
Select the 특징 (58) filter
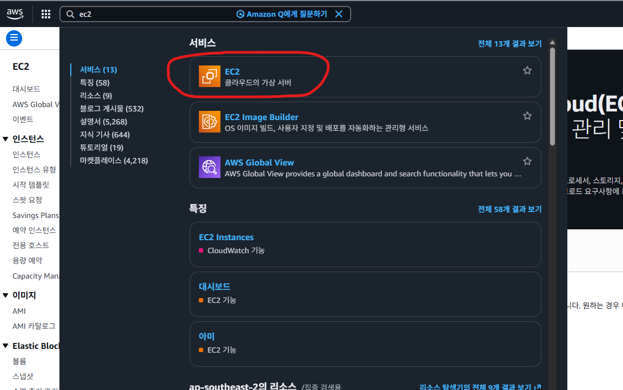(95, 83)
